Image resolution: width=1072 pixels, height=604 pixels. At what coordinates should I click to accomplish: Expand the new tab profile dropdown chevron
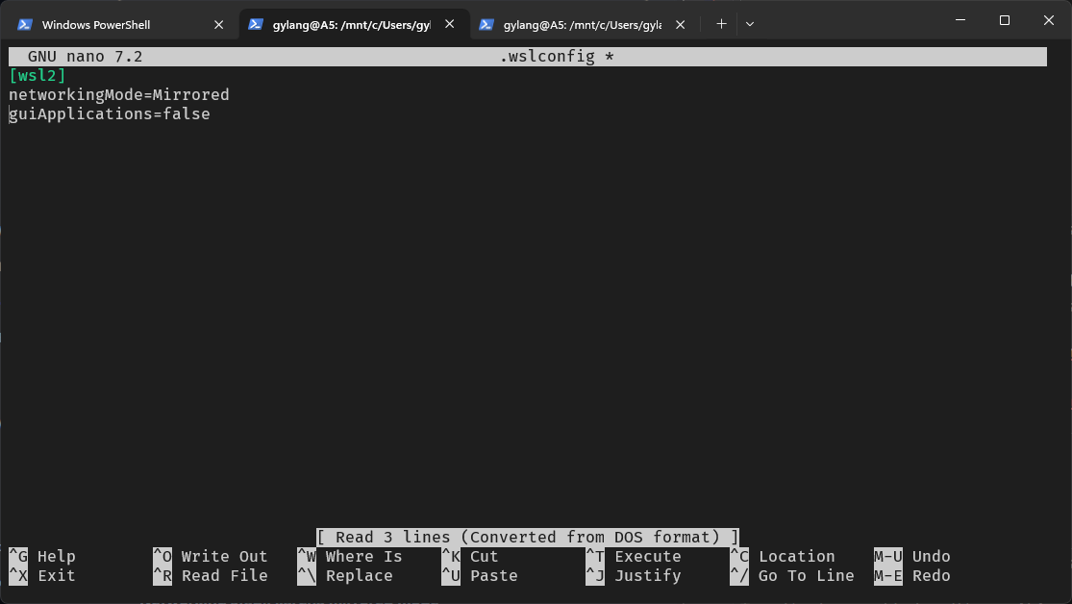[750, 24]
